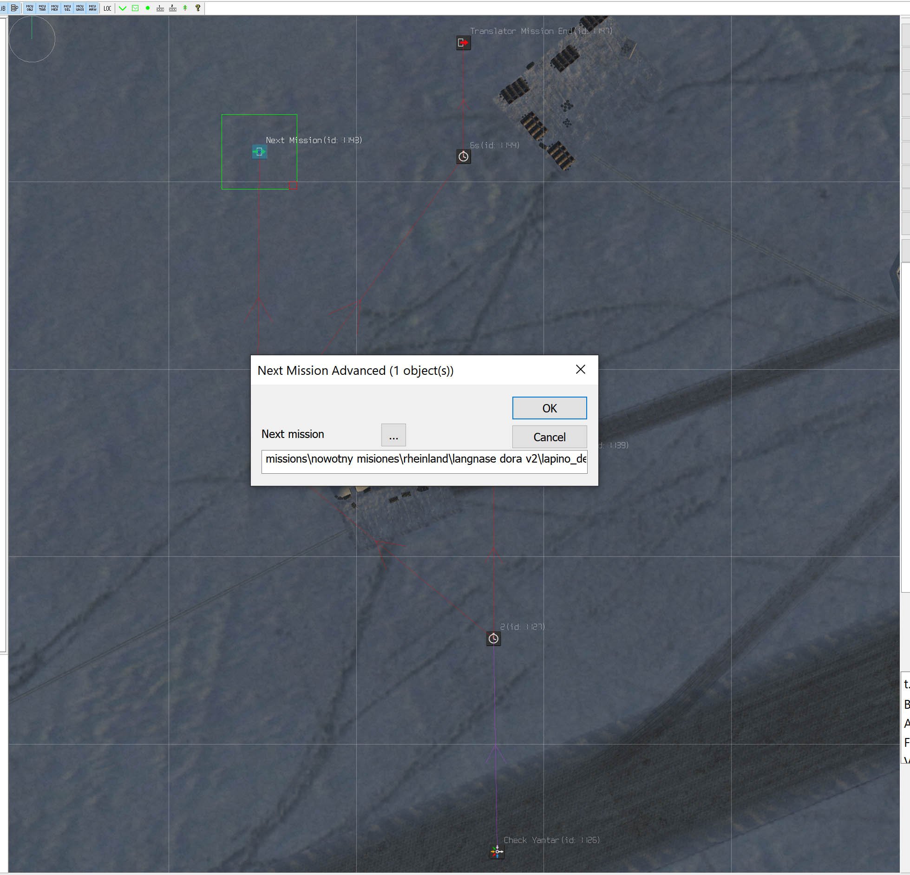910x875 pixels.
Task: Click the road layer 2 icon
Action: [x=173, y=8]
